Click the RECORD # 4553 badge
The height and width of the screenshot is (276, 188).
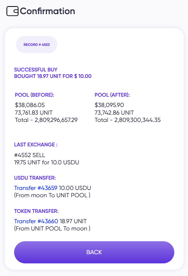(37, 44)
